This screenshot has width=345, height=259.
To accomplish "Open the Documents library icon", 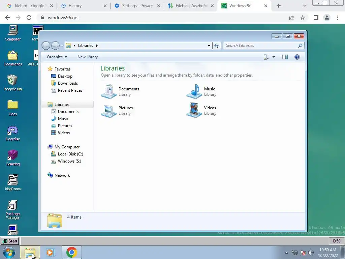I will [109, 91].
